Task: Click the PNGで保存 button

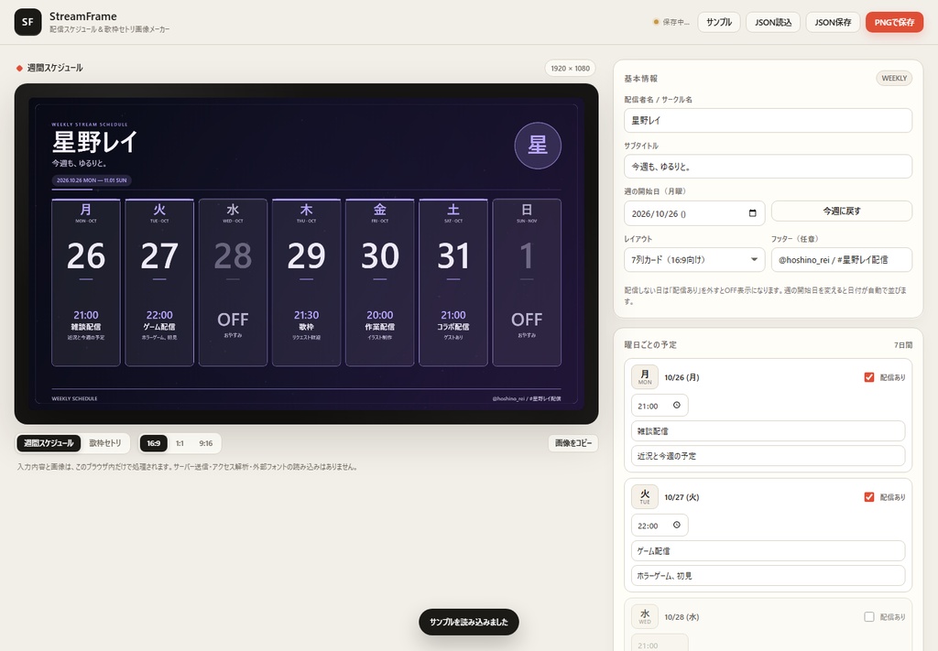Action: point(894,22)
